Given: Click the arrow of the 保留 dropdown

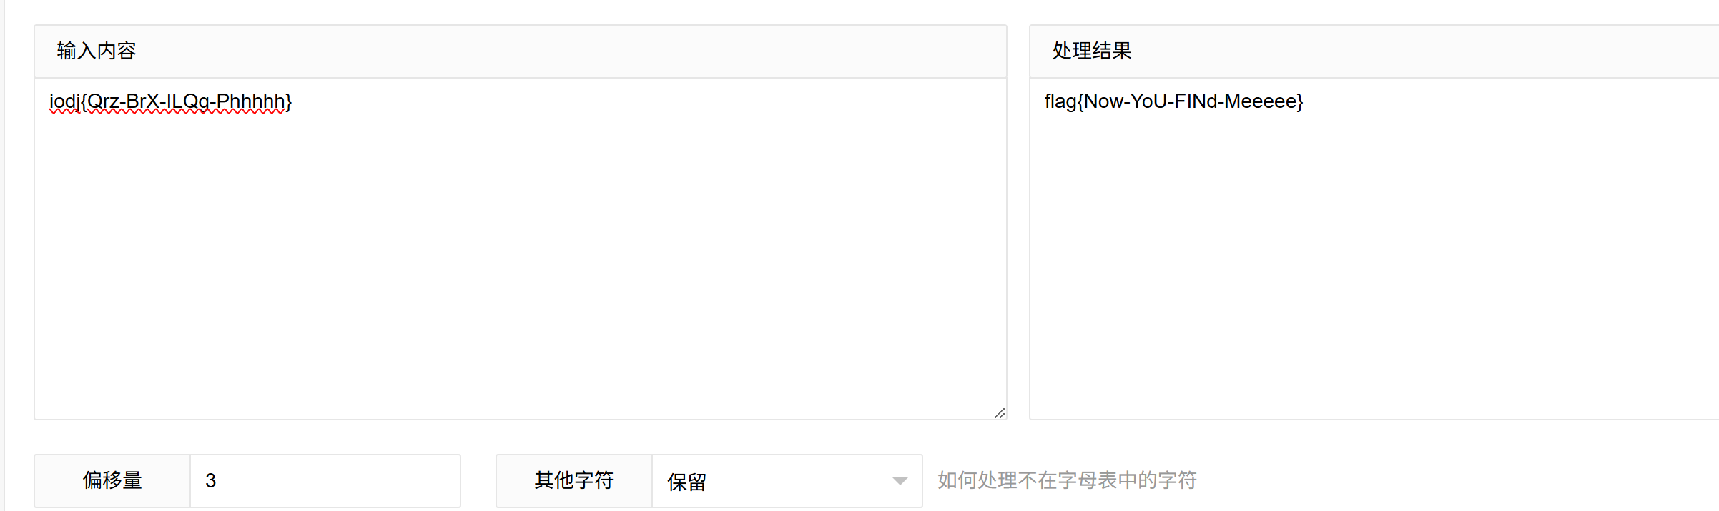Looking at the screenshot, I should point(900,481).
